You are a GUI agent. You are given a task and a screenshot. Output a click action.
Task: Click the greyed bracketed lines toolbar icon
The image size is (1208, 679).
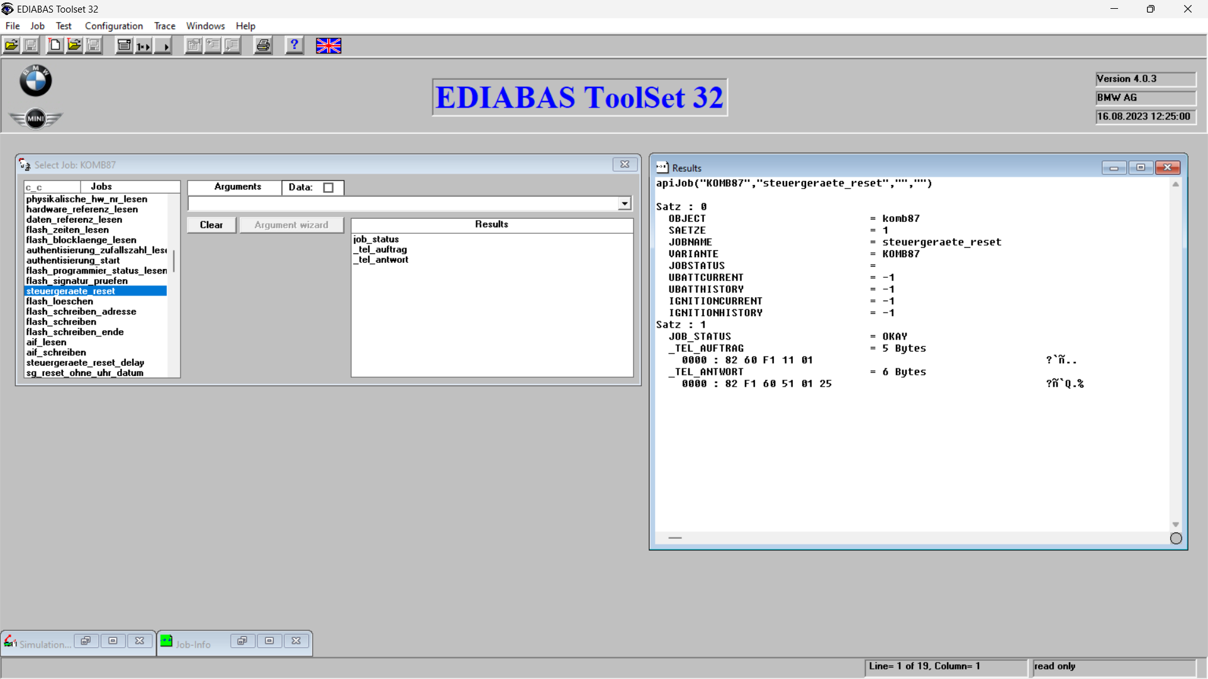click(232, 45)
